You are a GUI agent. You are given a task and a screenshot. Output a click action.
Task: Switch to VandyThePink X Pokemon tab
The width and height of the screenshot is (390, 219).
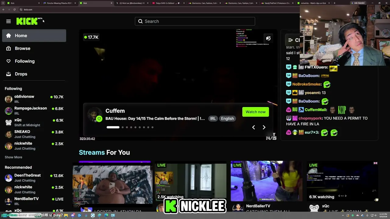277,3
